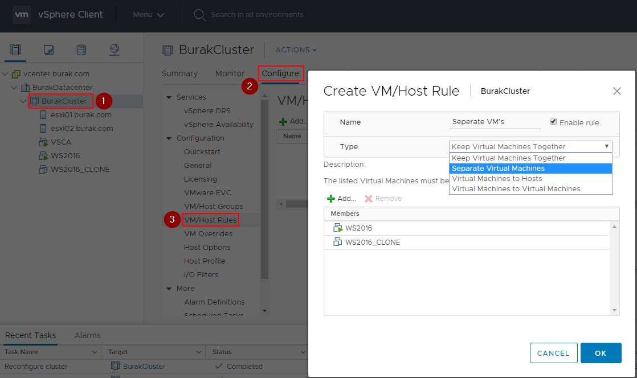This screenshot has height=378, width=637.
Task: Click the VSCA virtual machine icon
Action: point(43,142)
